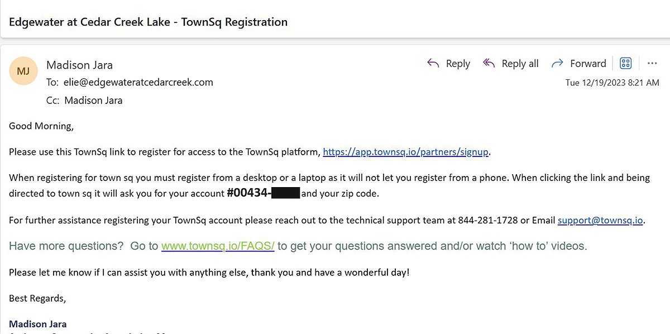Screen dimensions: 670x334
Task: Click the bold Madison Jara signature name
Action: click(38, 324)
